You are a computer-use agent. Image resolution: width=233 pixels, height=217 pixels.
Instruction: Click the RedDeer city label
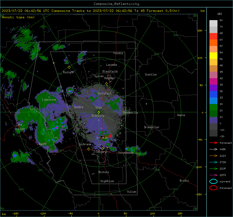coord(110,78)
